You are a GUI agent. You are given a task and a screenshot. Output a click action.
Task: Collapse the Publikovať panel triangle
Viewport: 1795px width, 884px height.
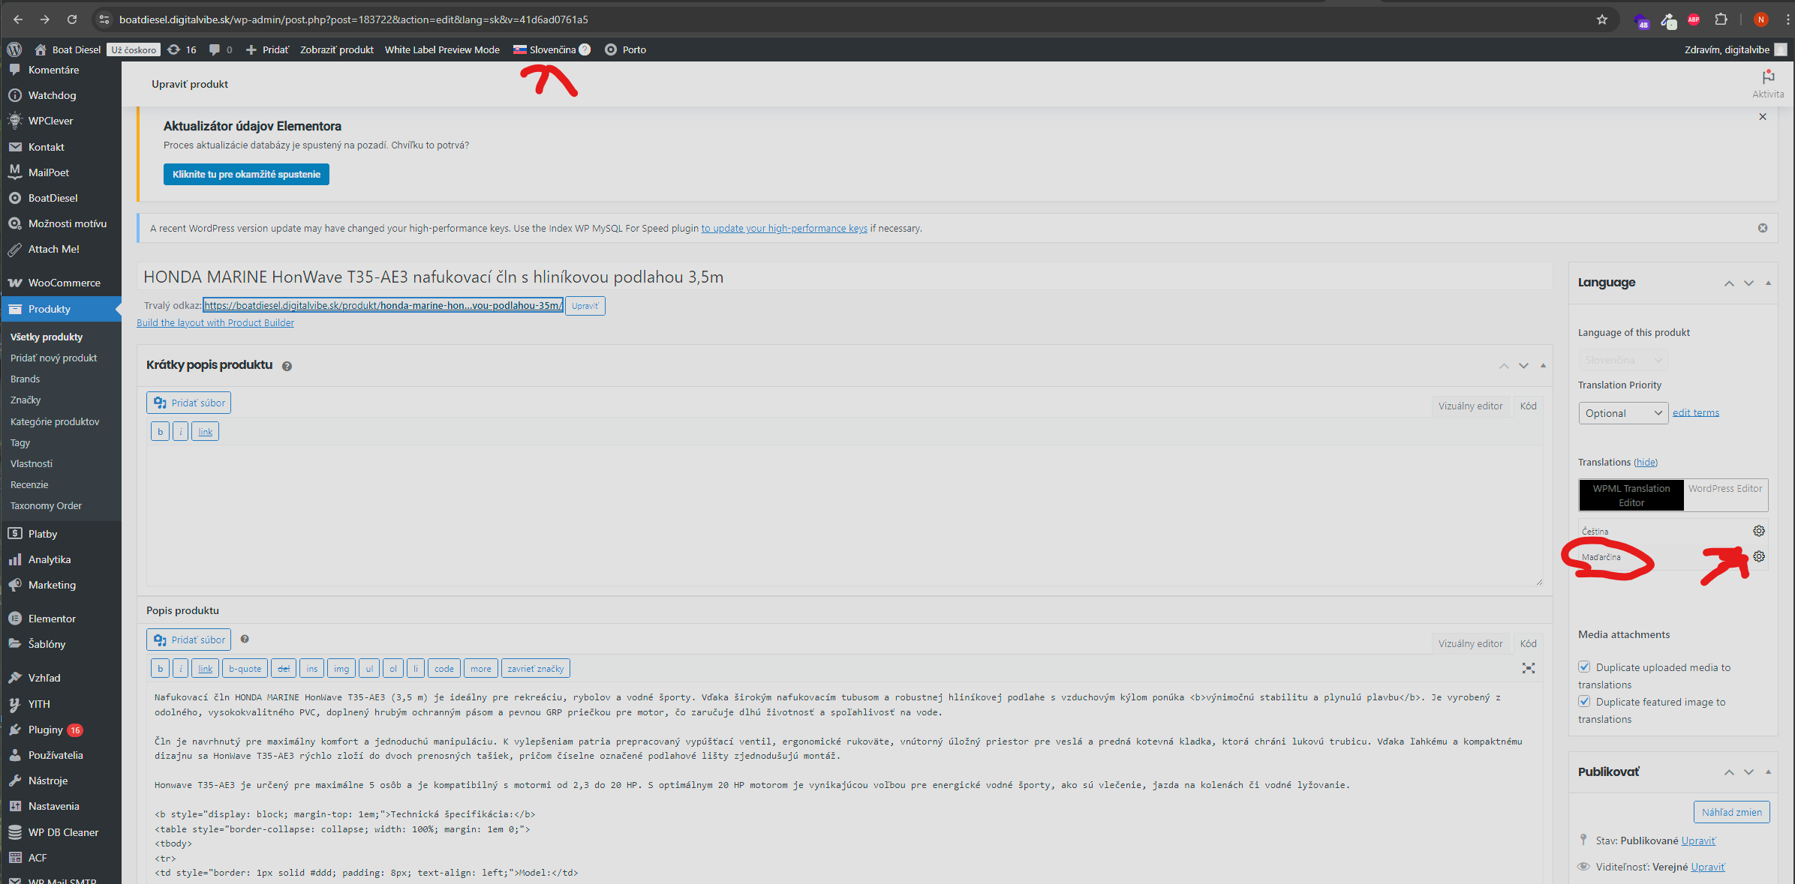tap(1768, 772)
